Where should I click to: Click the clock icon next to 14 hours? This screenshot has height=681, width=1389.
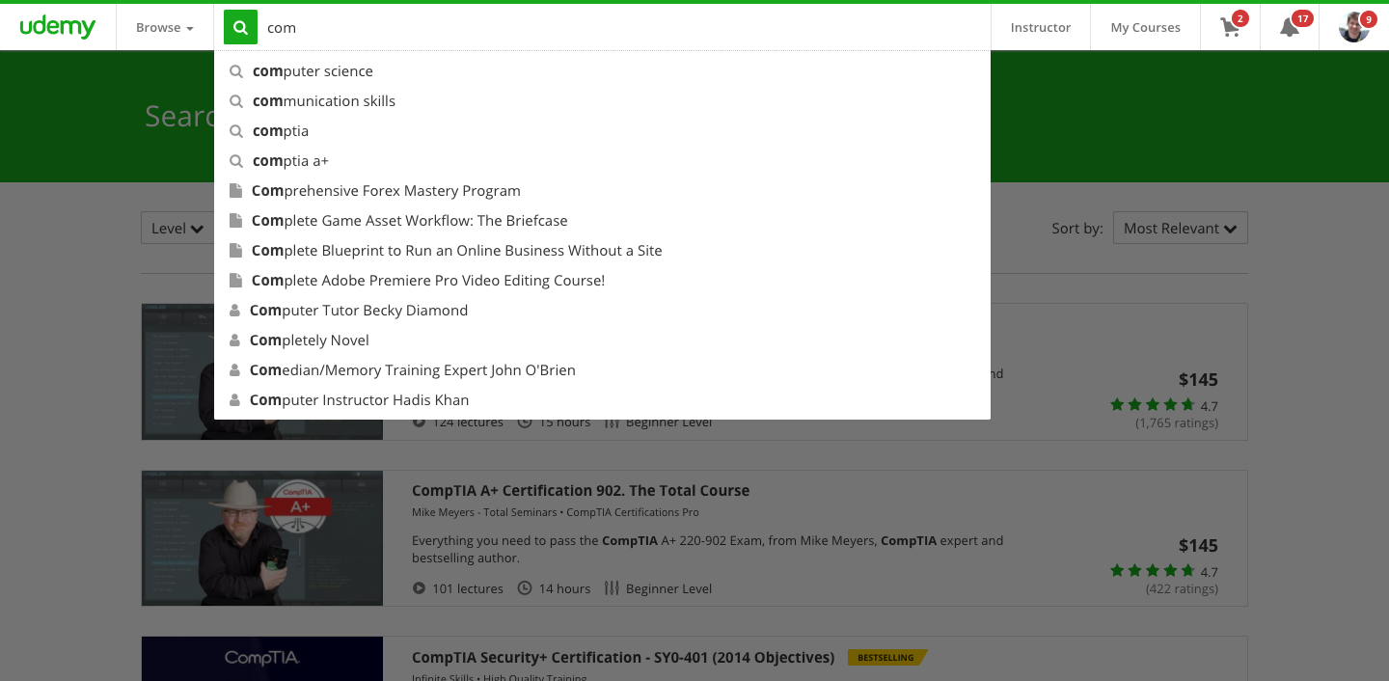525,588
